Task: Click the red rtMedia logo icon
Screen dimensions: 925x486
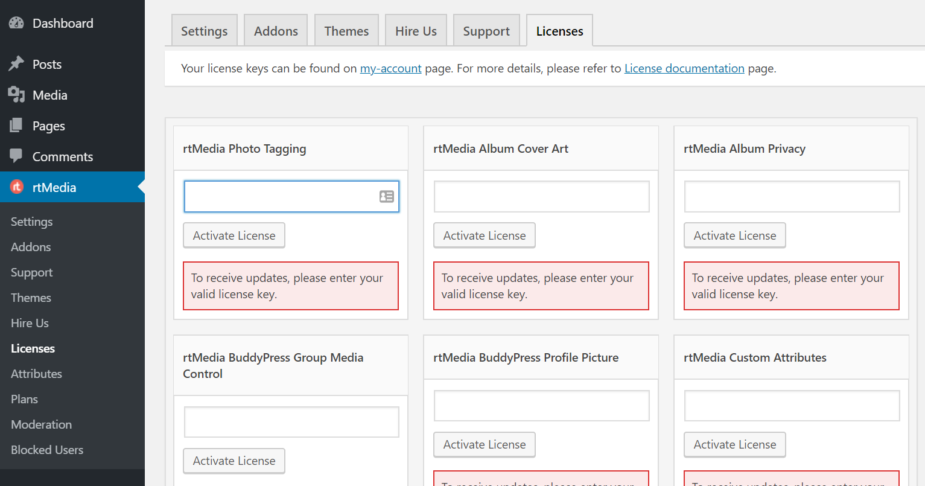Action: click(x=16, y=187)
